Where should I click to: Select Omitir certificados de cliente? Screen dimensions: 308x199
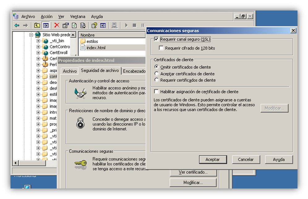click(156, 67)
